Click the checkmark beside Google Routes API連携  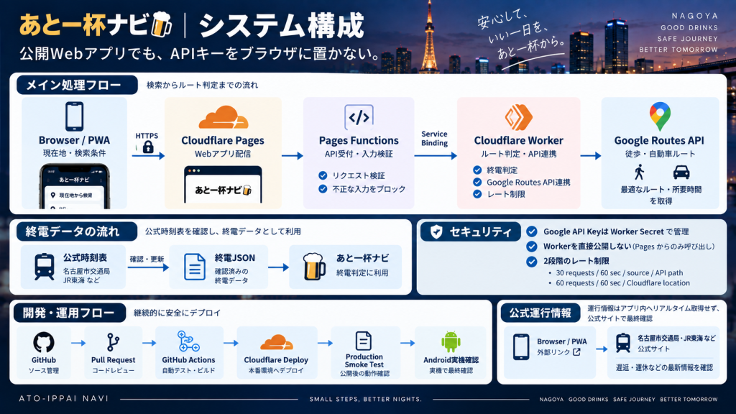pos(477,182)
